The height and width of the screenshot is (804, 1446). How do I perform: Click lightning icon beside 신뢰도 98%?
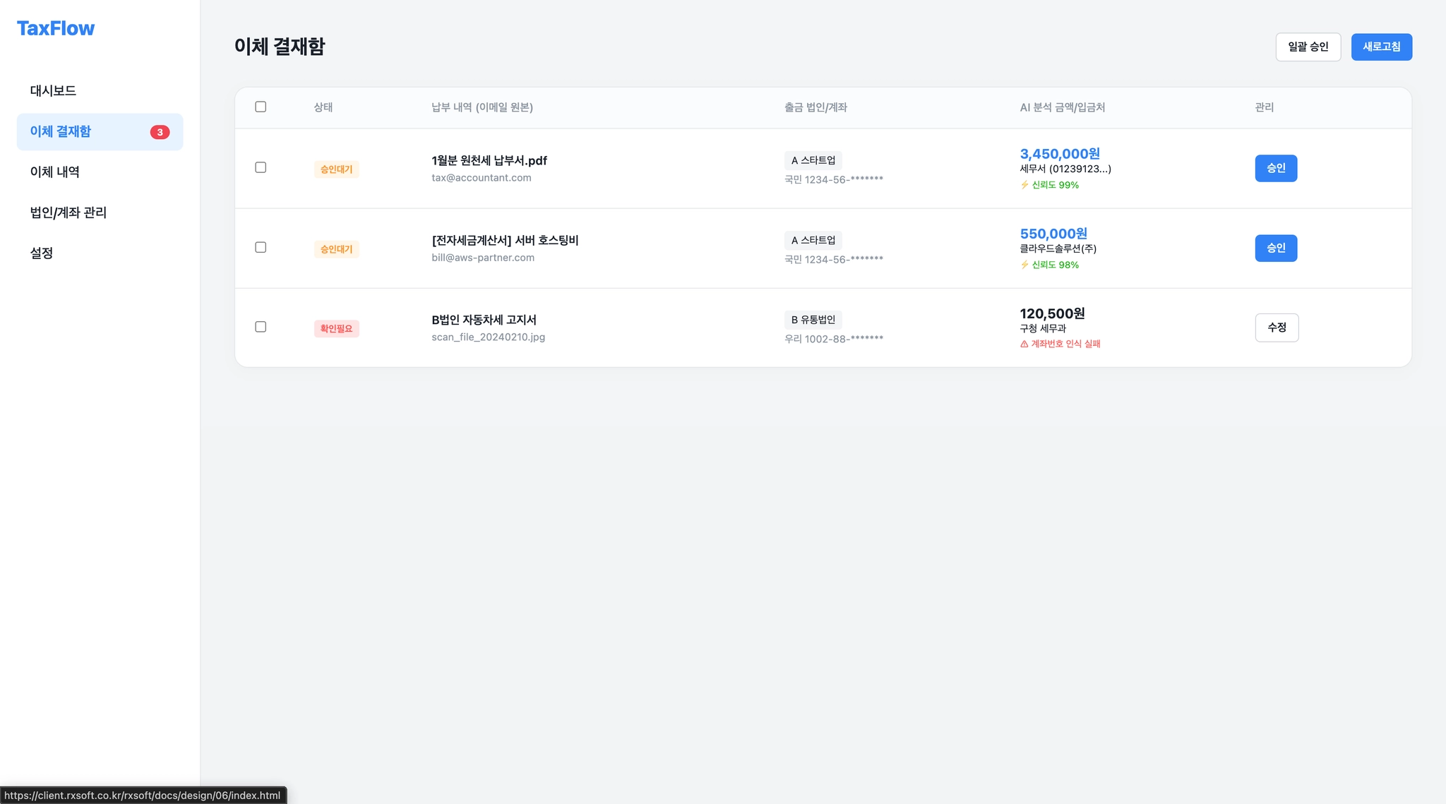point(1024,265)
